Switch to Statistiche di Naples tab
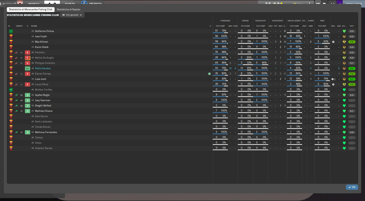 (x=68, y=9)
